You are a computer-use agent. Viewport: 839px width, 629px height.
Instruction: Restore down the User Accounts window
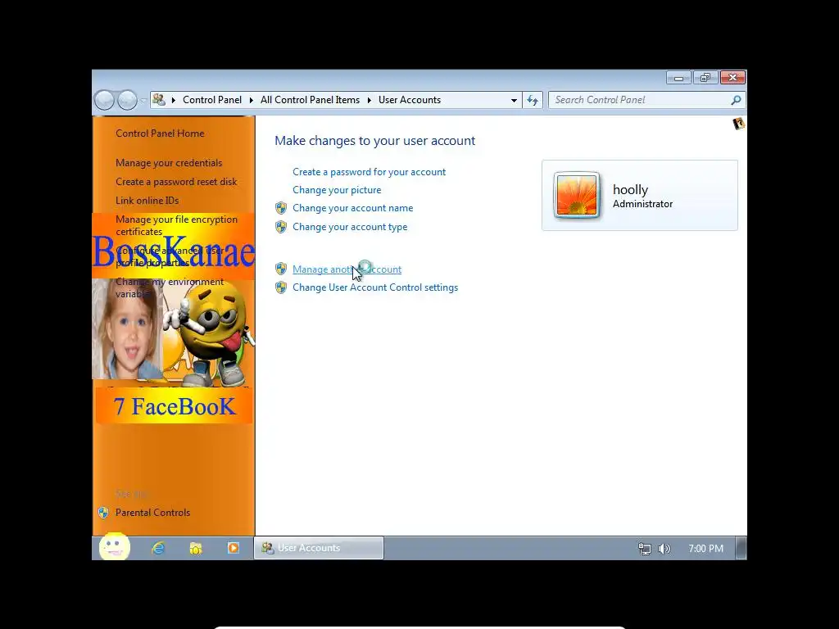pyautogui.click(x=705, y=78)
